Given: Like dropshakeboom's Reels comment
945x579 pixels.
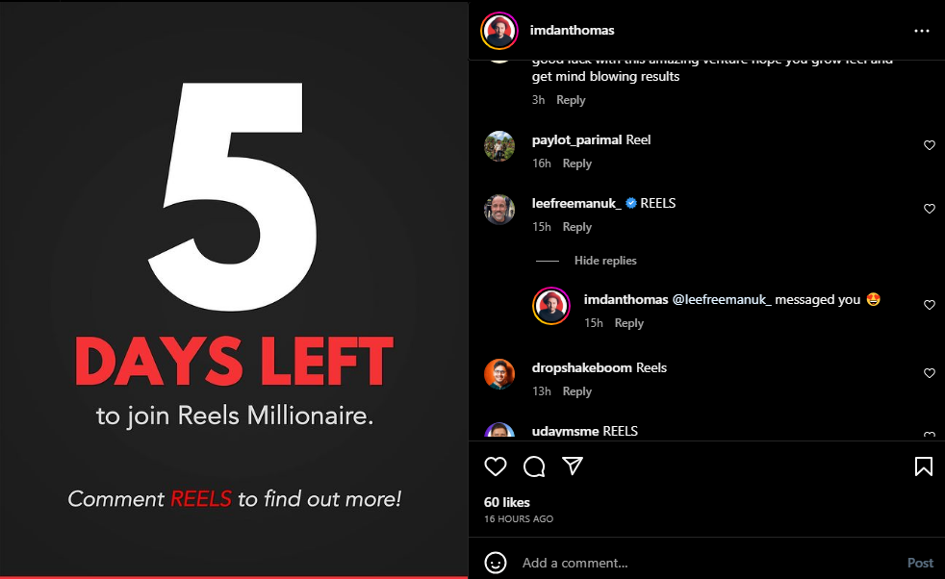Looking at the screenshot, I should pos(930,373).
